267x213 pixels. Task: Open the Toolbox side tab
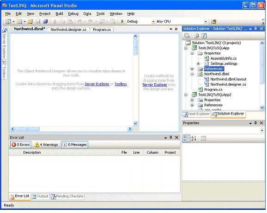4,69
